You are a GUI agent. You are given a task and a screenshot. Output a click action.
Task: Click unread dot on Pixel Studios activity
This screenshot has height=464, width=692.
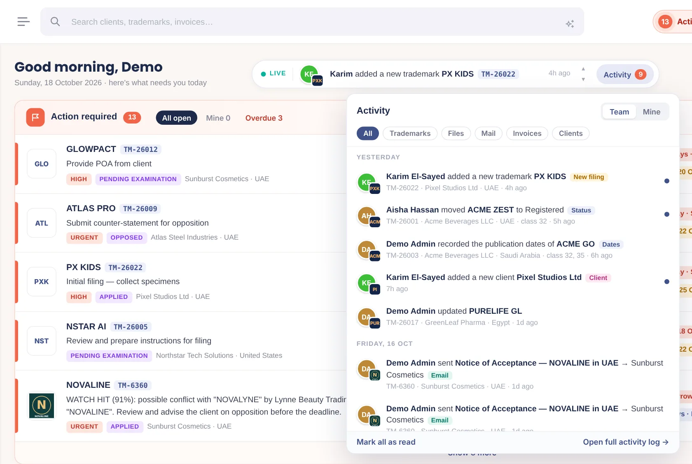667,282
